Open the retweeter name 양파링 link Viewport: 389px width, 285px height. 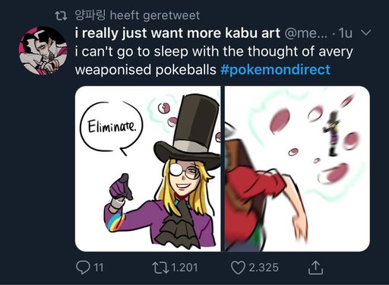[90, 15]
